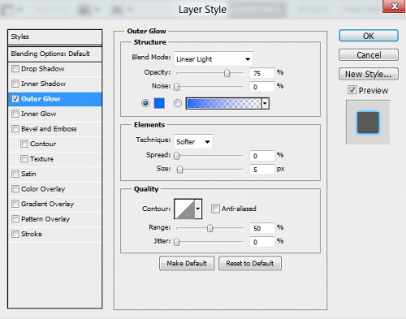Select the Drop Shadow label
The height and width of the screenshot is (319, 406).
[43, 69]
